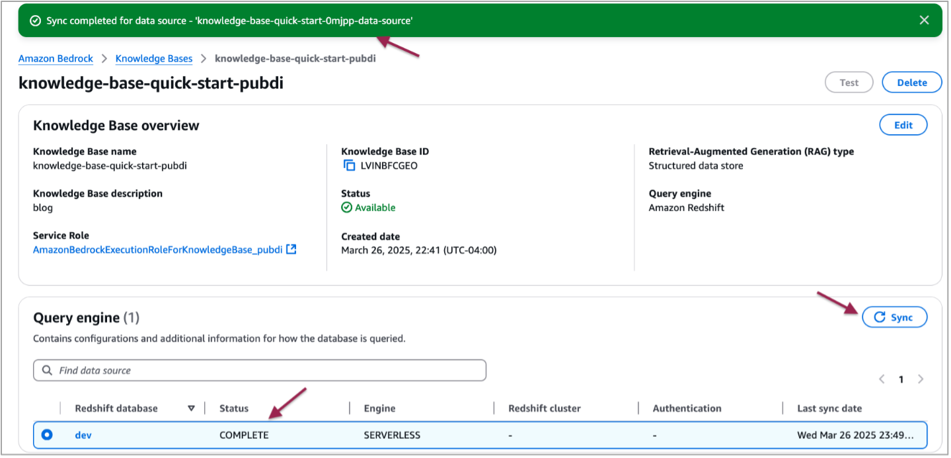Navigate to Knowledge Bases breadcrumb

(x=154, y=59)
